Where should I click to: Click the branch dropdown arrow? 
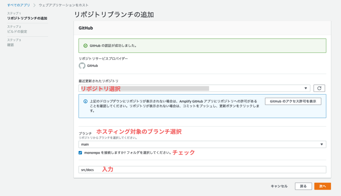click(x=322, y=144)
